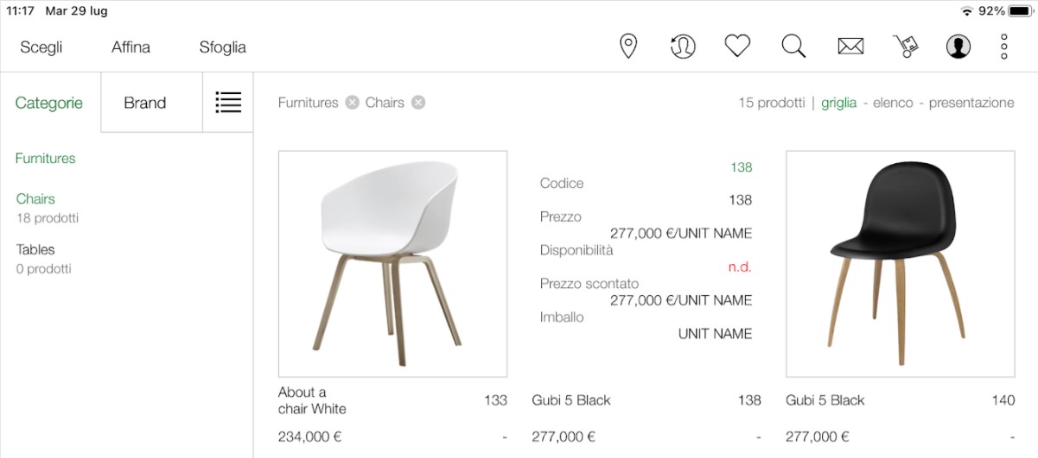Open the Scegli menu
This screenshot has width=1038, height=458.
tap(41, 47)
